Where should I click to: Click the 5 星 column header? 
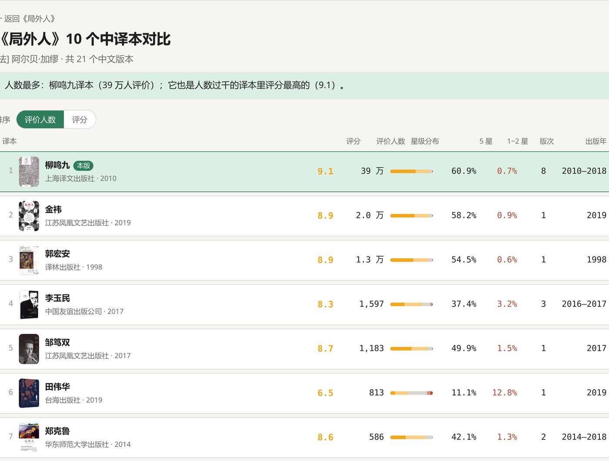click(486, 141)
